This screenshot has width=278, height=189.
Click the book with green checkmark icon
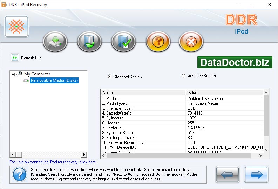point(123,42)
